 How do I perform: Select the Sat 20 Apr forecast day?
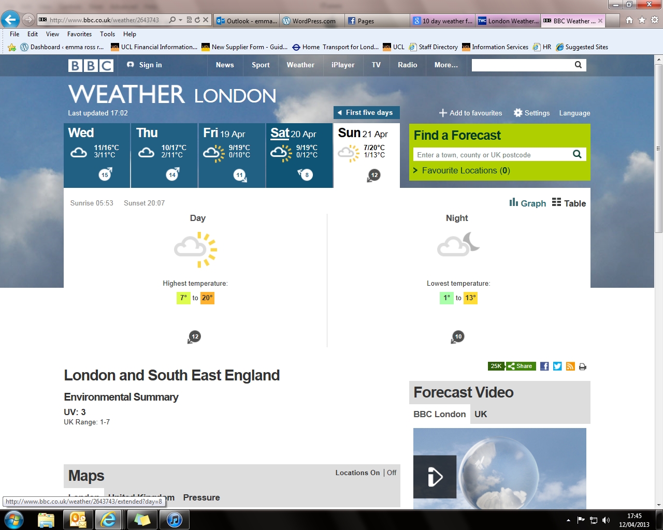click(299, 155)
